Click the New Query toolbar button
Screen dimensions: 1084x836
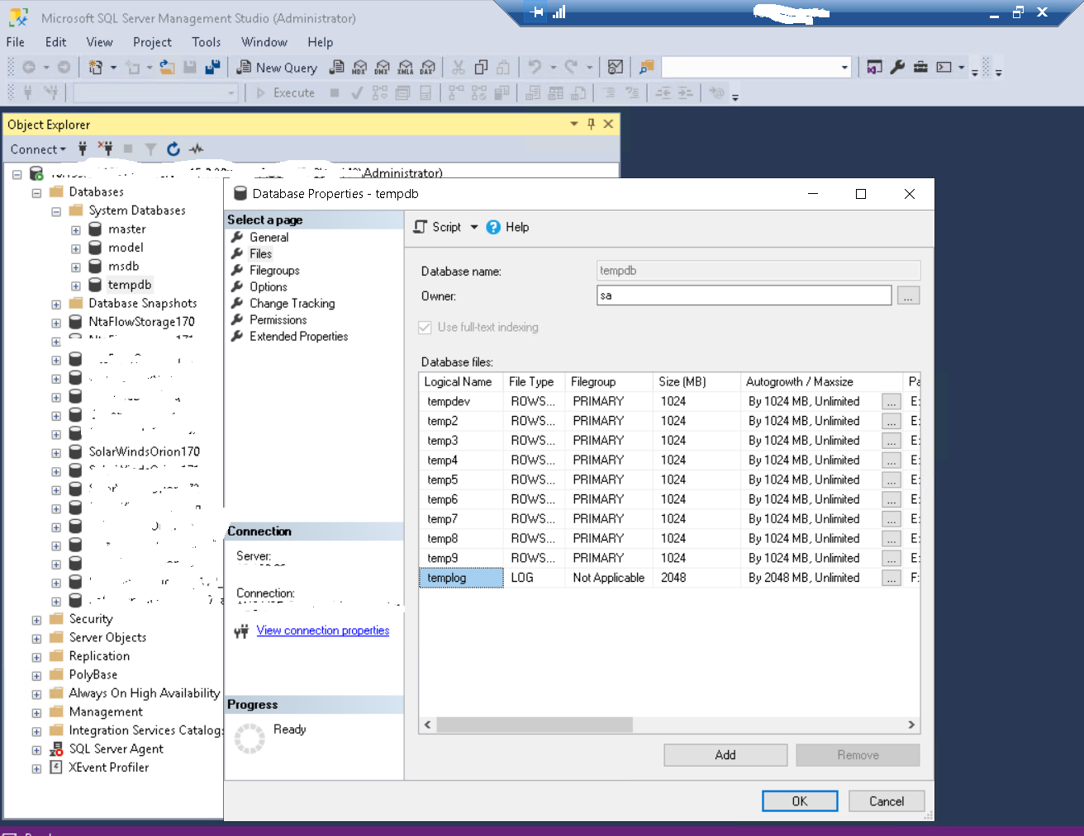tap(277, 68)
